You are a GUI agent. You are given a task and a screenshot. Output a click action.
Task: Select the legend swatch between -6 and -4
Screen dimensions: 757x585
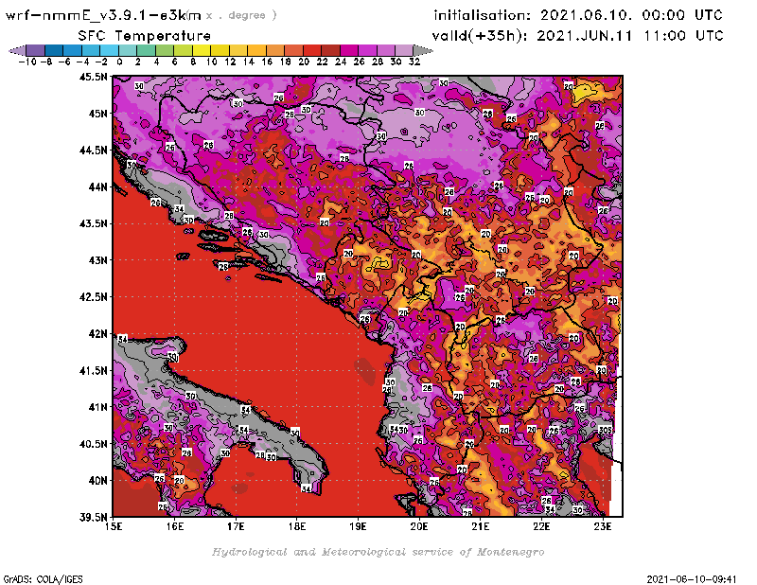pyautogui.click(x=72, y=50)
